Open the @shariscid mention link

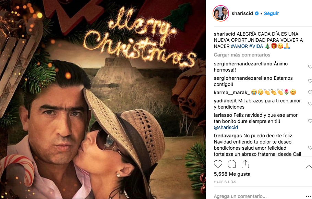coord(226,127)
